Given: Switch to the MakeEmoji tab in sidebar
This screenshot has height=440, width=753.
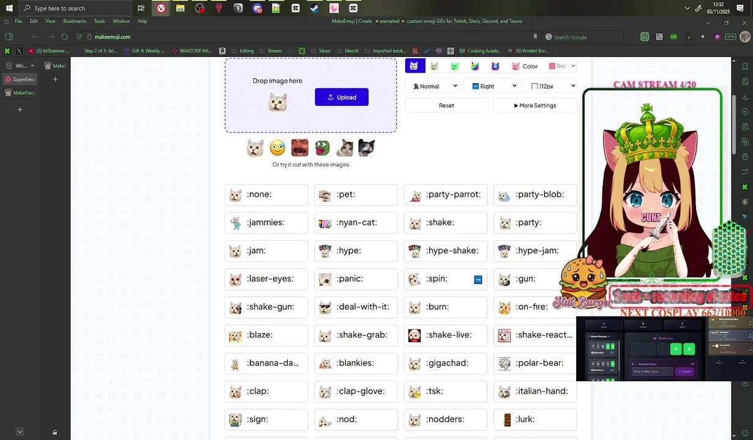Looking at the screenshot, I should [x=20, y=93].
